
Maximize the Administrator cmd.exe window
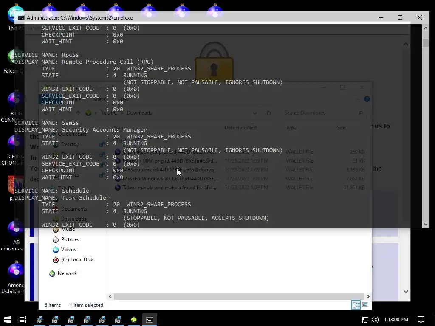[400, 17]
